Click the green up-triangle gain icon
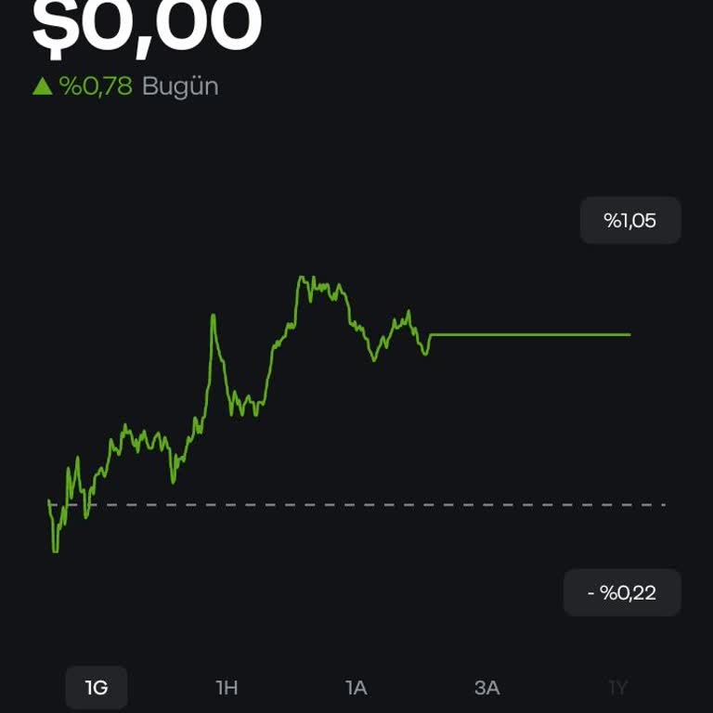 click(x=42, y=86)
